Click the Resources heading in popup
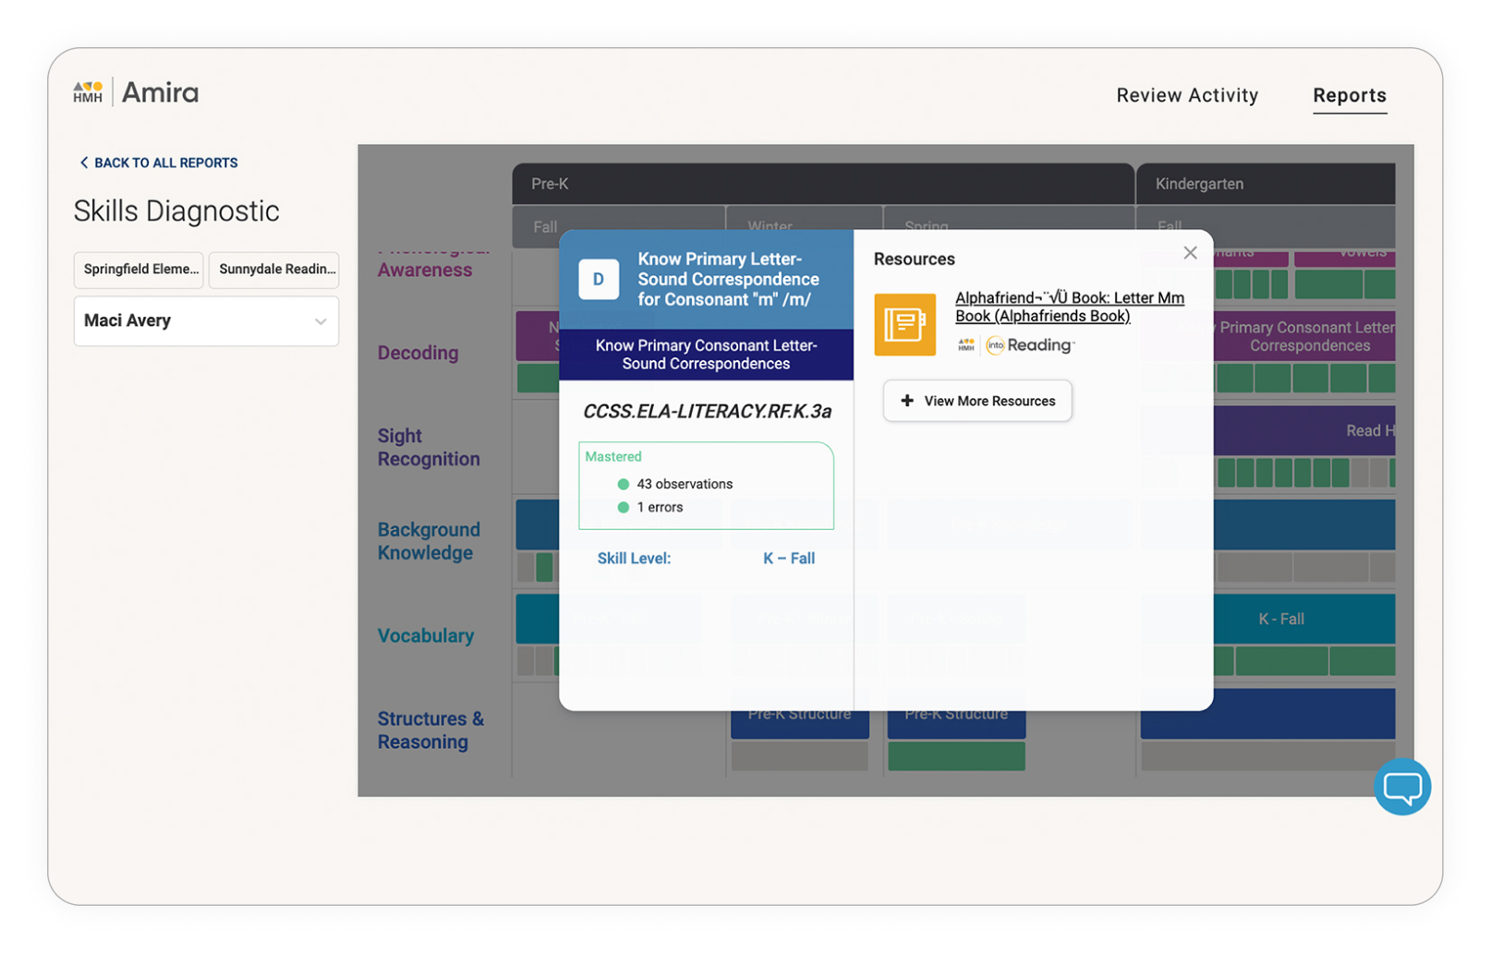Image resolution: width=1491 pixels, height=964 pixels. [915, 259]
